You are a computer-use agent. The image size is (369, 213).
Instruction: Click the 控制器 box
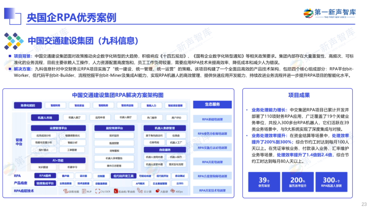(x=101, y=176)
